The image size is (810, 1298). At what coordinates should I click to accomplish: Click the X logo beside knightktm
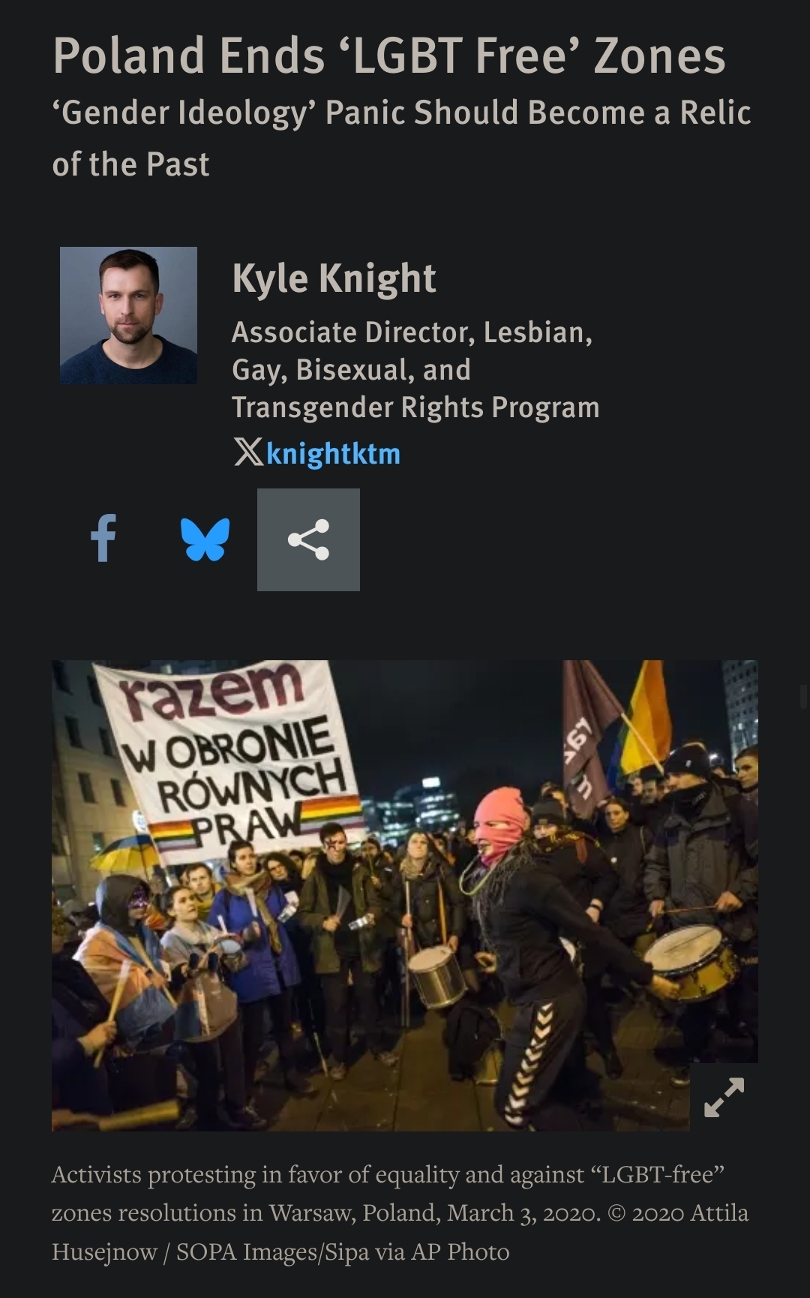pos(248,452)
